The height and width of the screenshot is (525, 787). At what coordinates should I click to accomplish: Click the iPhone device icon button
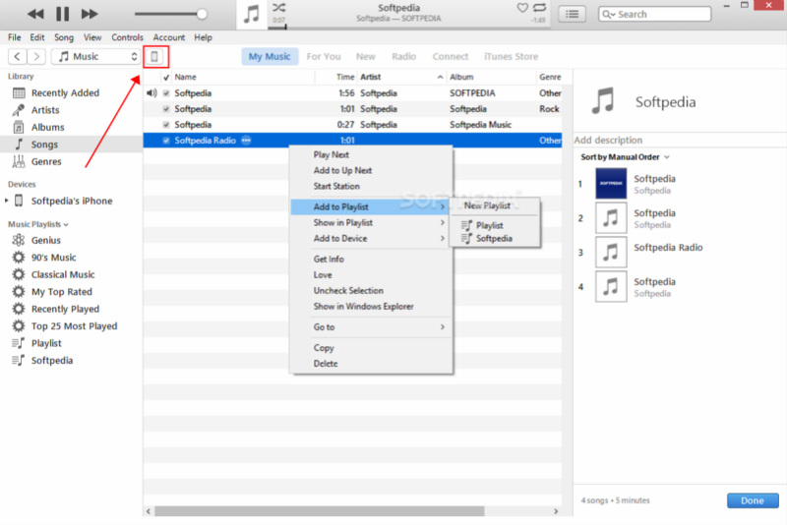point(154,57)
